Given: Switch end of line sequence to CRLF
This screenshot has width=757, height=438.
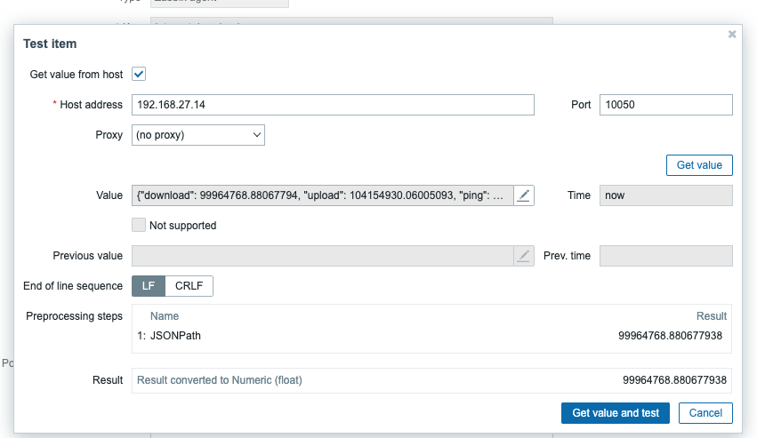Looking at the screenshot, I should coord(189,286).
